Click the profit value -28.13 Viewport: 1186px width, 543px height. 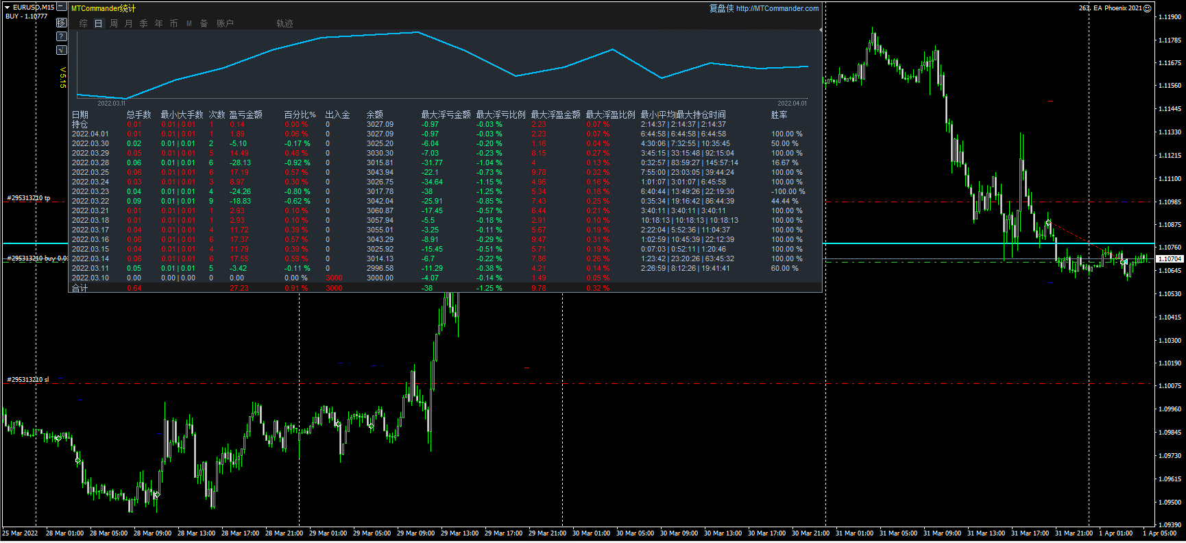[240, 163]
